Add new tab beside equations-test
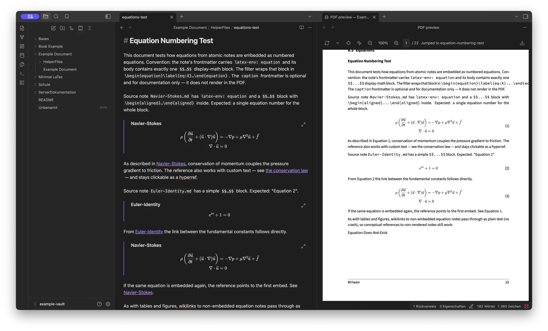Image resolution: width=548 pixels, height=331 pixels. (x=182, y=17)
